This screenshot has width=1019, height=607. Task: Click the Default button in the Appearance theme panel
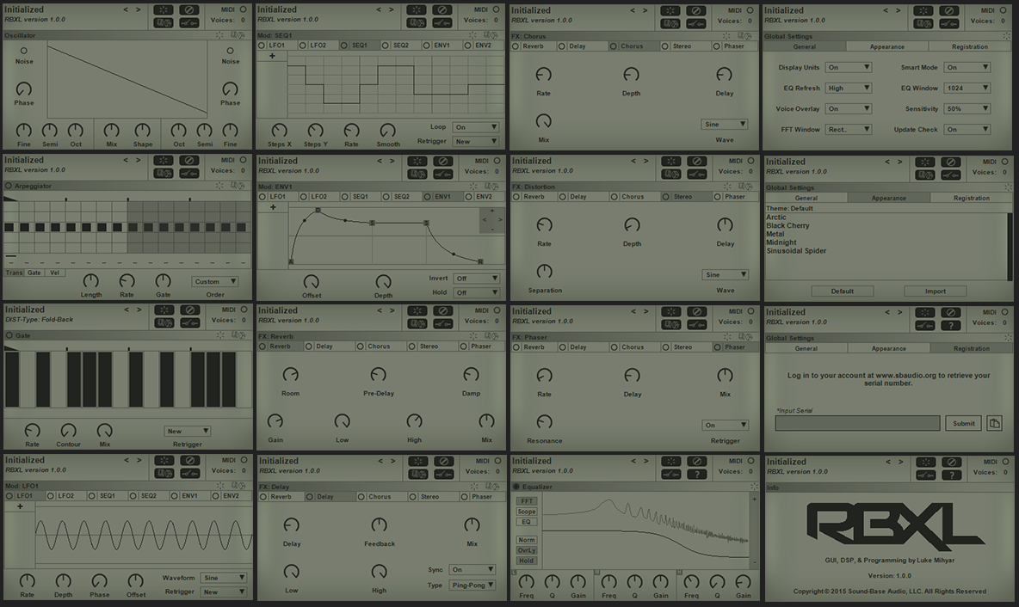click(x=843, y=291)
